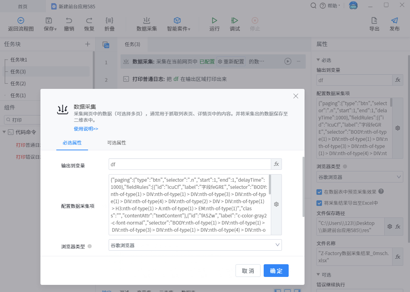Switch to the 可选属性 tab

click(x=117, y=143)
